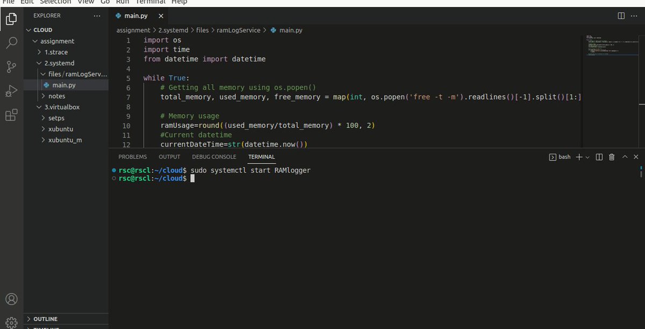Click 'currentDateTime=str(datetime.now())' code line
Screen dimensions: 645x329
pos(233,144)
